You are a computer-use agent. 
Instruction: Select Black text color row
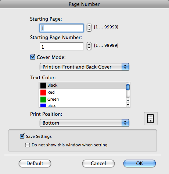pos(82,86)
